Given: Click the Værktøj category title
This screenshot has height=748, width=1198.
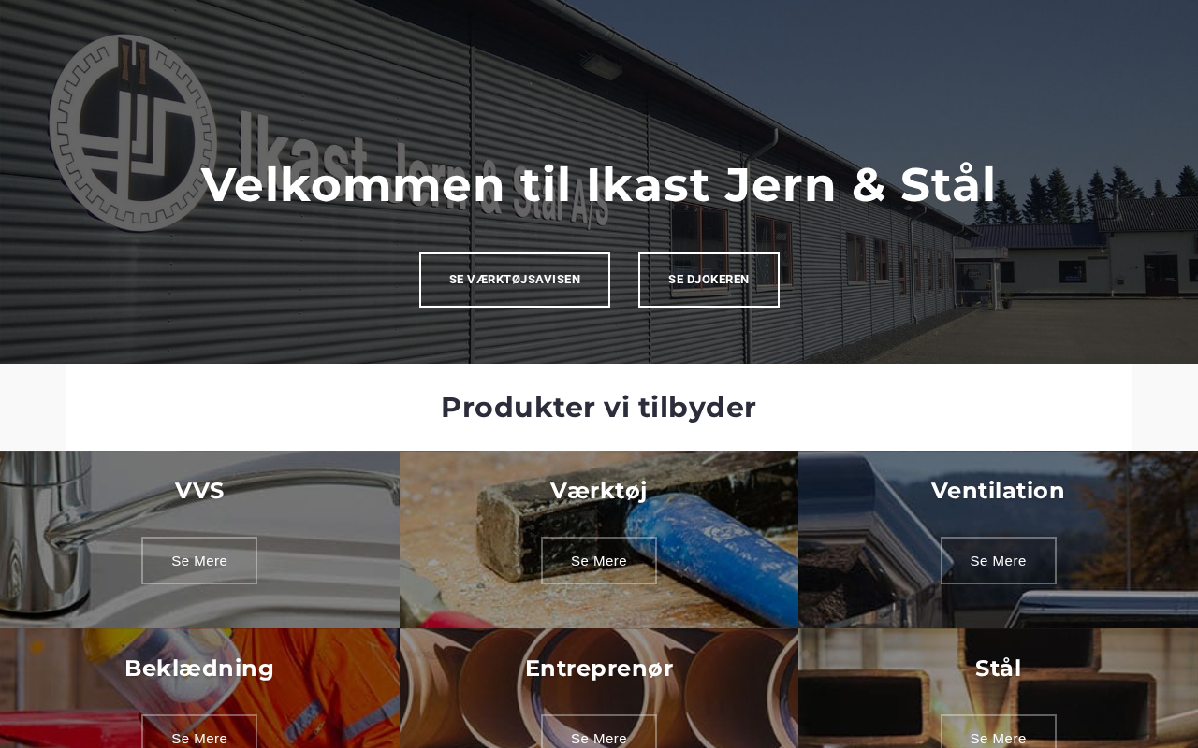Looking at the screenshot, I should click(x=599, y=491).
